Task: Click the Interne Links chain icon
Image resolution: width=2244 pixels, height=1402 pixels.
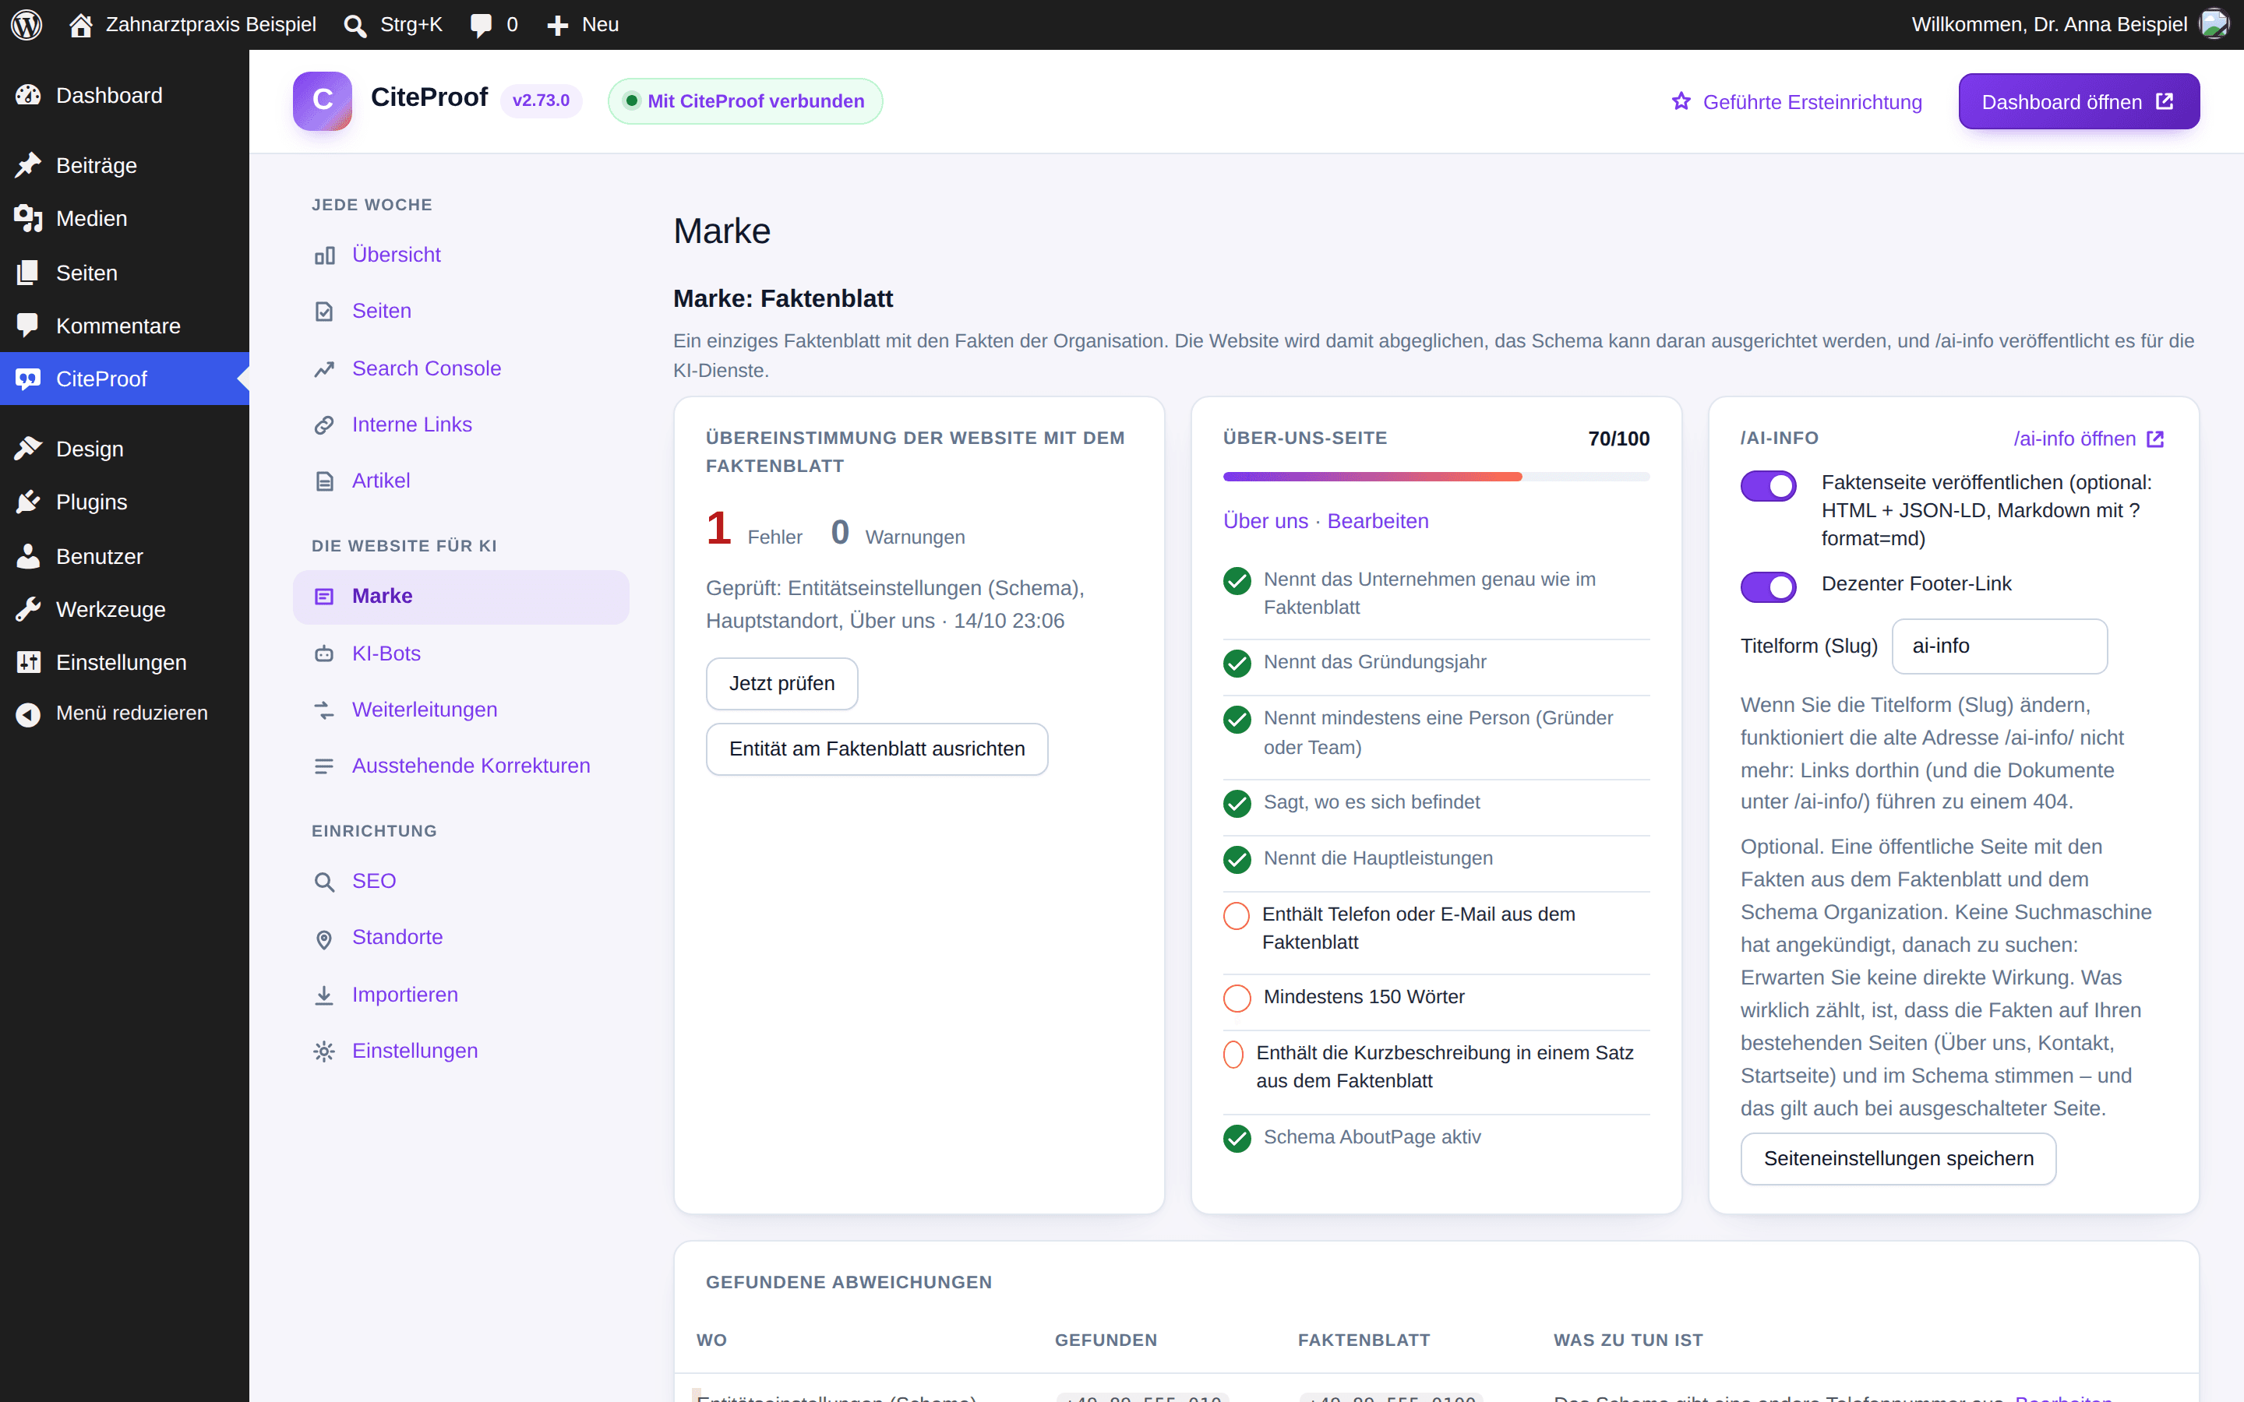Action: [x=323, y=424]
